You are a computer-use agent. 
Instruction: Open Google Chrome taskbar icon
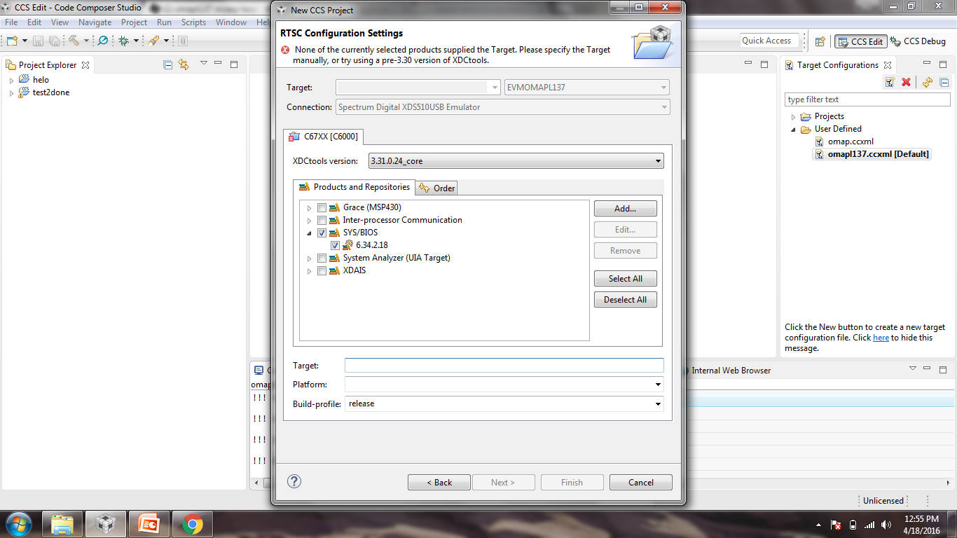[193, 524]
